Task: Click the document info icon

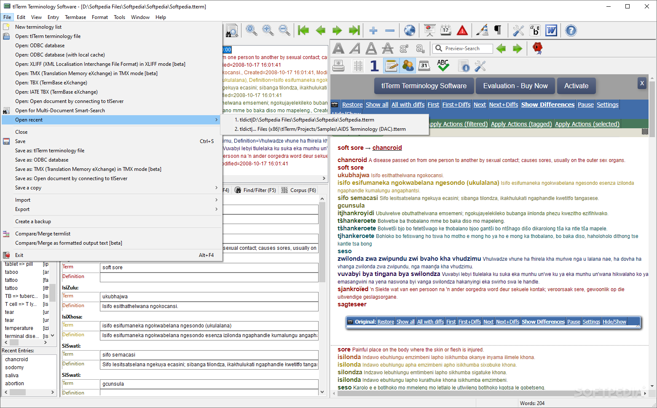Action: 464,66
